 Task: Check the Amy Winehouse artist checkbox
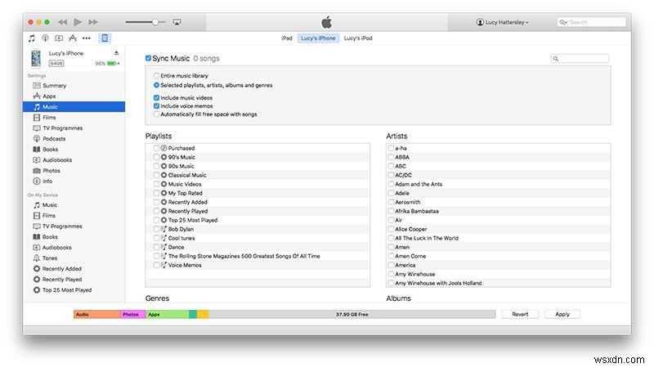(391, 274)
